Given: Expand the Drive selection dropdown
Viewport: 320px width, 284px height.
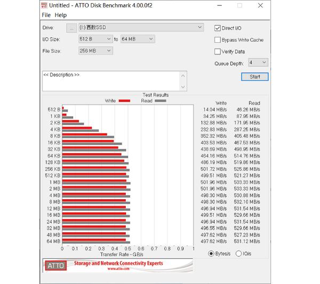Looking at the screenshot, I should (141, 27).
